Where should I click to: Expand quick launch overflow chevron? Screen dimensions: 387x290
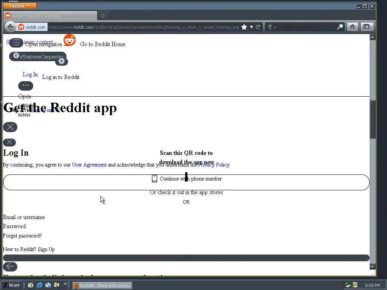(65, 284)
